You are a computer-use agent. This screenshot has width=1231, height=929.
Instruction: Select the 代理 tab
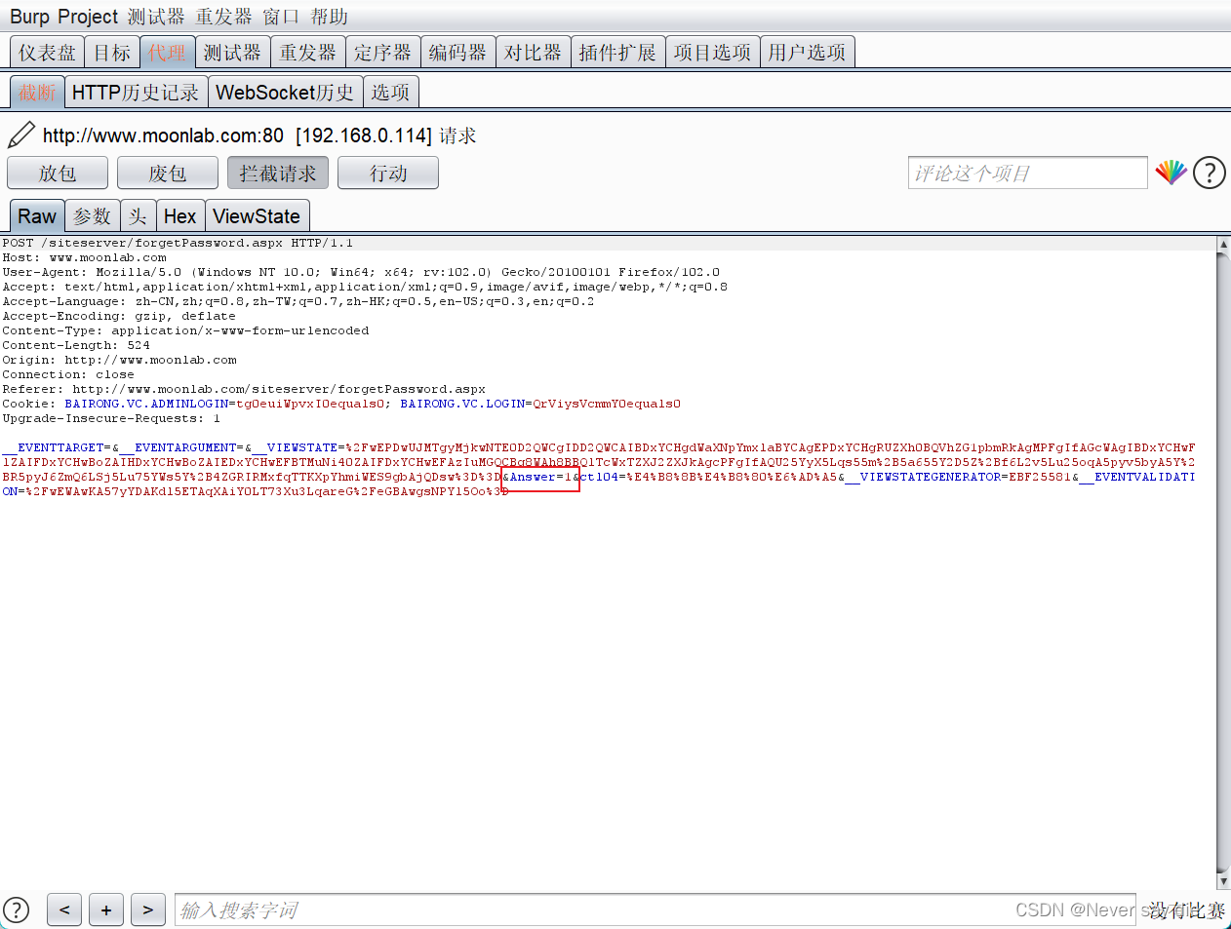click(167, 53)
